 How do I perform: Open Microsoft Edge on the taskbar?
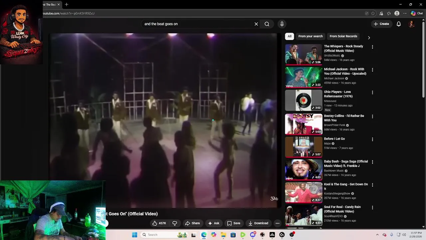[204, 235]
